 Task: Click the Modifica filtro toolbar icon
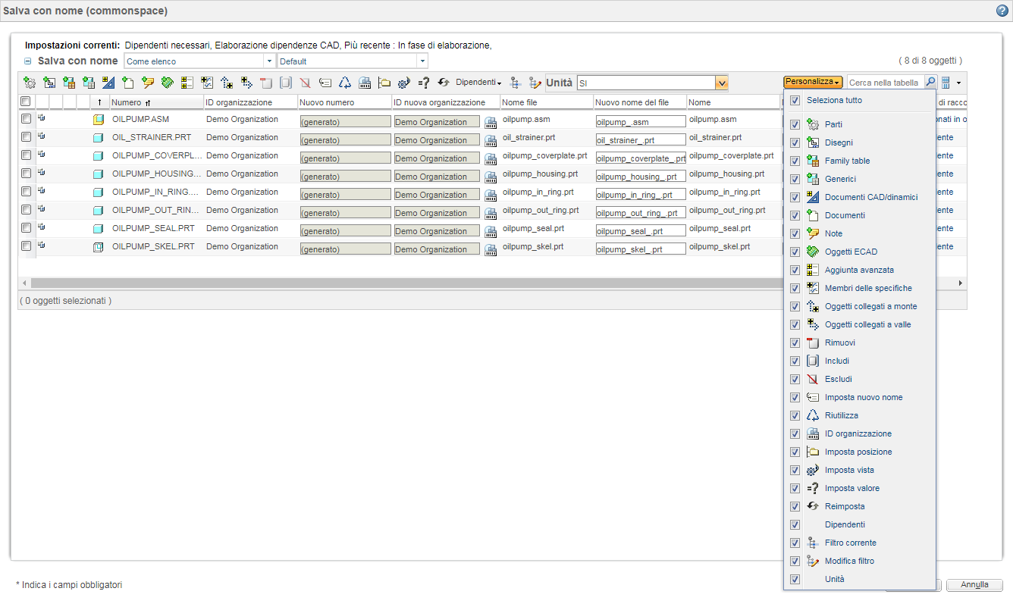(x=535, y=83)
